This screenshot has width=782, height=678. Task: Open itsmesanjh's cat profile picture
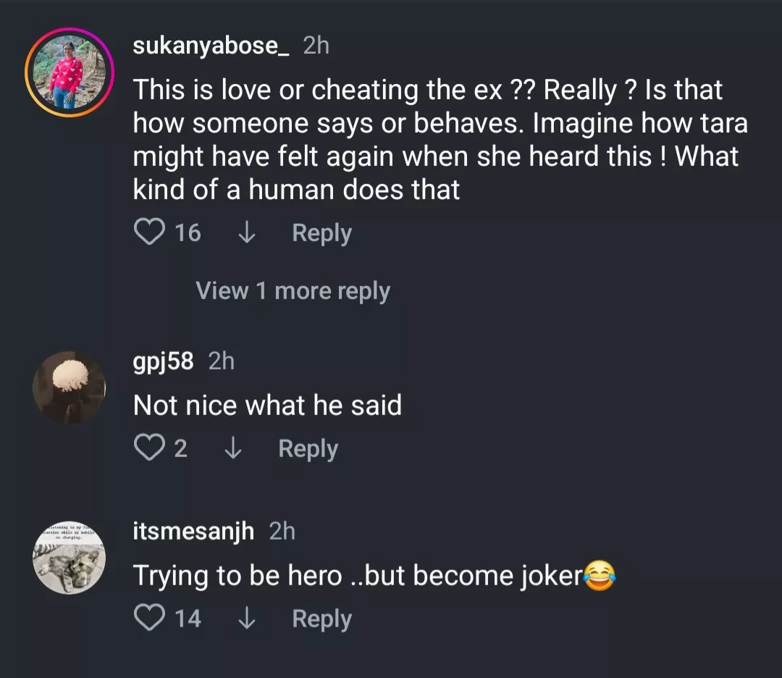(70, 558)
